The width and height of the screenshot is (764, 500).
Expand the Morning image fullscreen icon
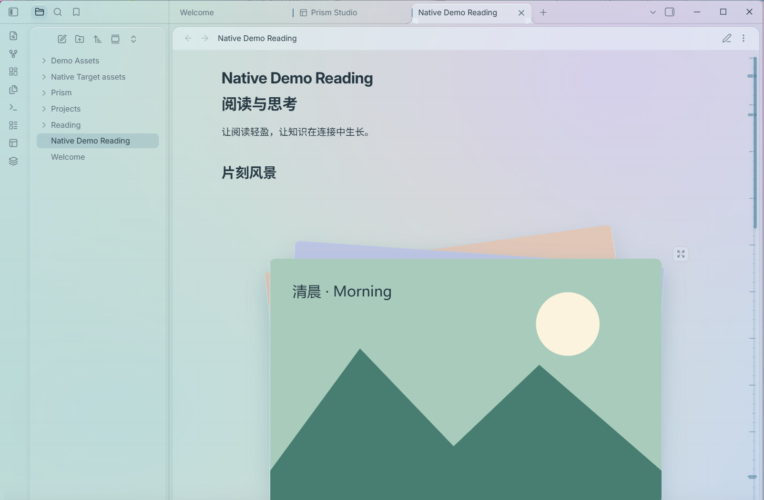[x=681, y=254]
